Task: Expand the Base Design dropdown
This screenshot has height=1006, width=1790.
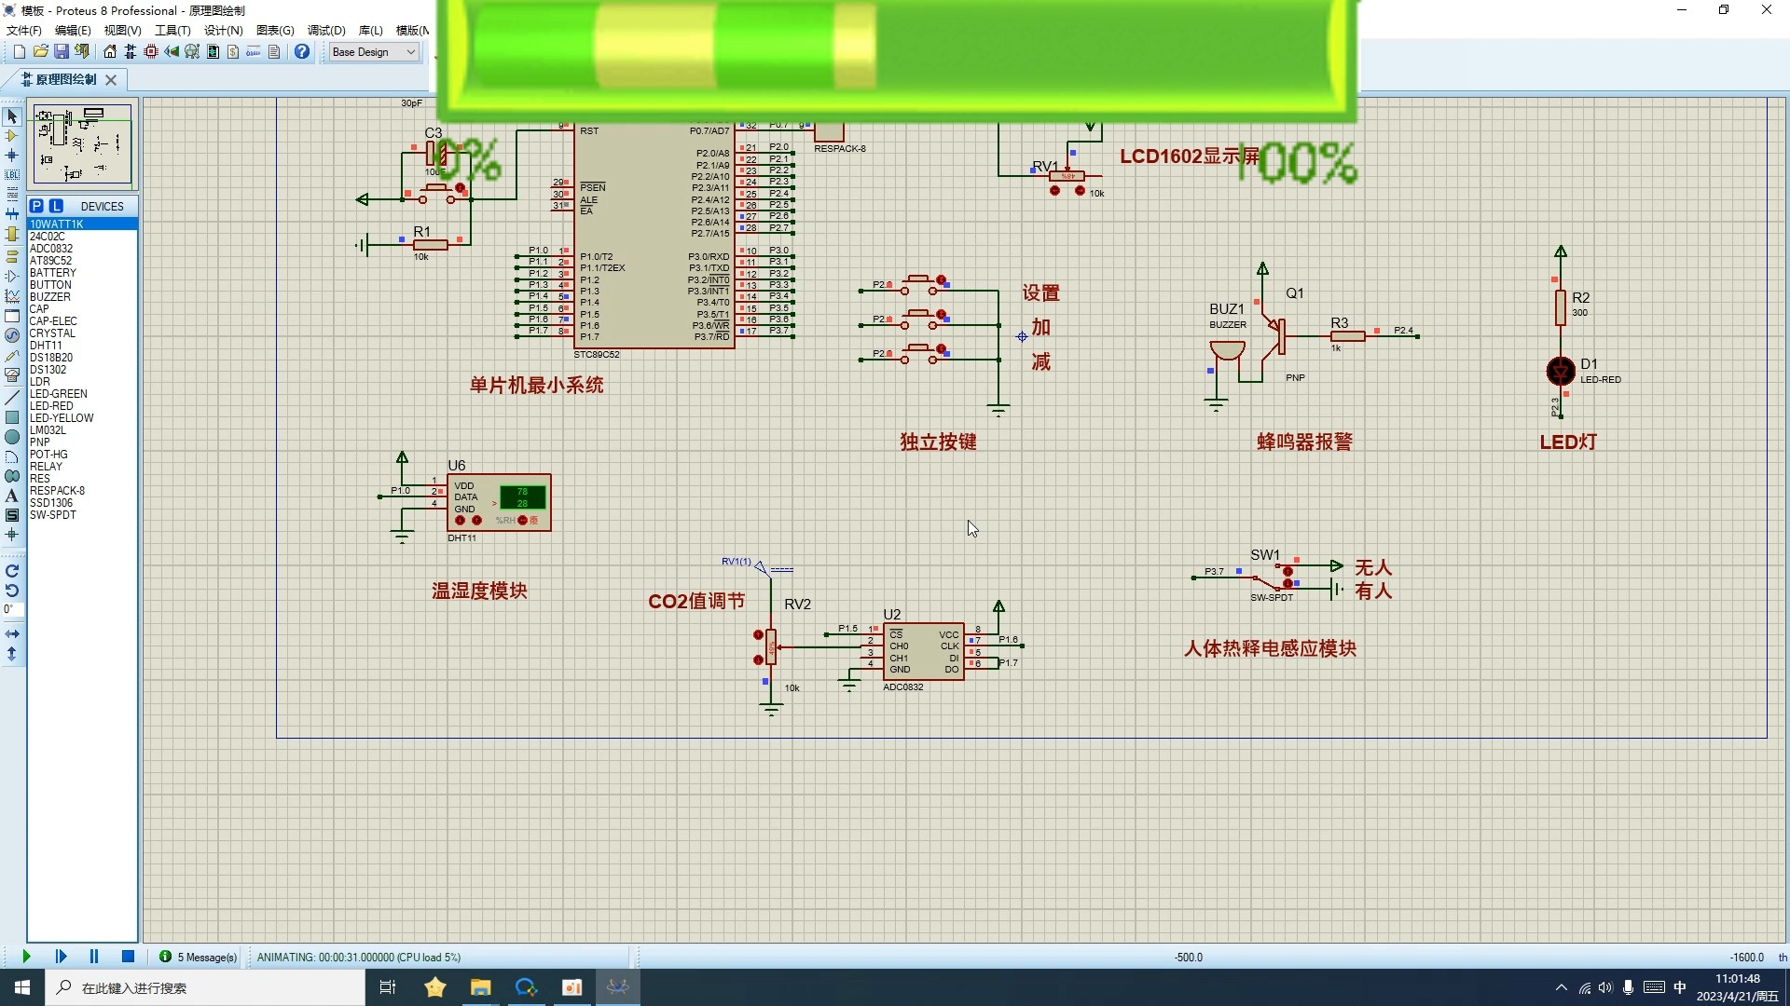Action: click(410, 52)
